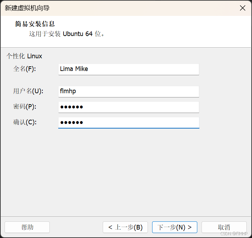Click the 密码(P) label

(x=25, y=107)
